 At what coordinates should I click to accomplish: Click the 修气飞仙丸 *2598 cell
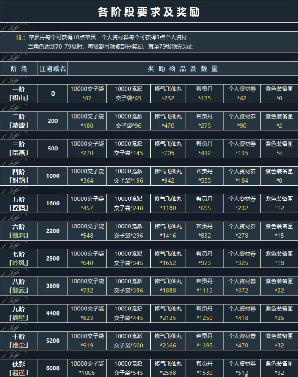pyautogui.click(x=168, y=368)
